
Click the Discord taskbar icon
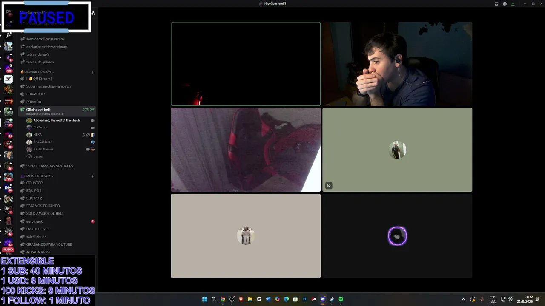[x=323, y=299]
